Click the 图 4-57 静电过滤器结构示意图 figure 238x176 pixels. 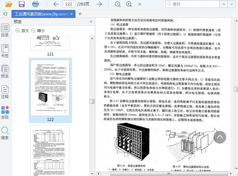pos(191,145)
